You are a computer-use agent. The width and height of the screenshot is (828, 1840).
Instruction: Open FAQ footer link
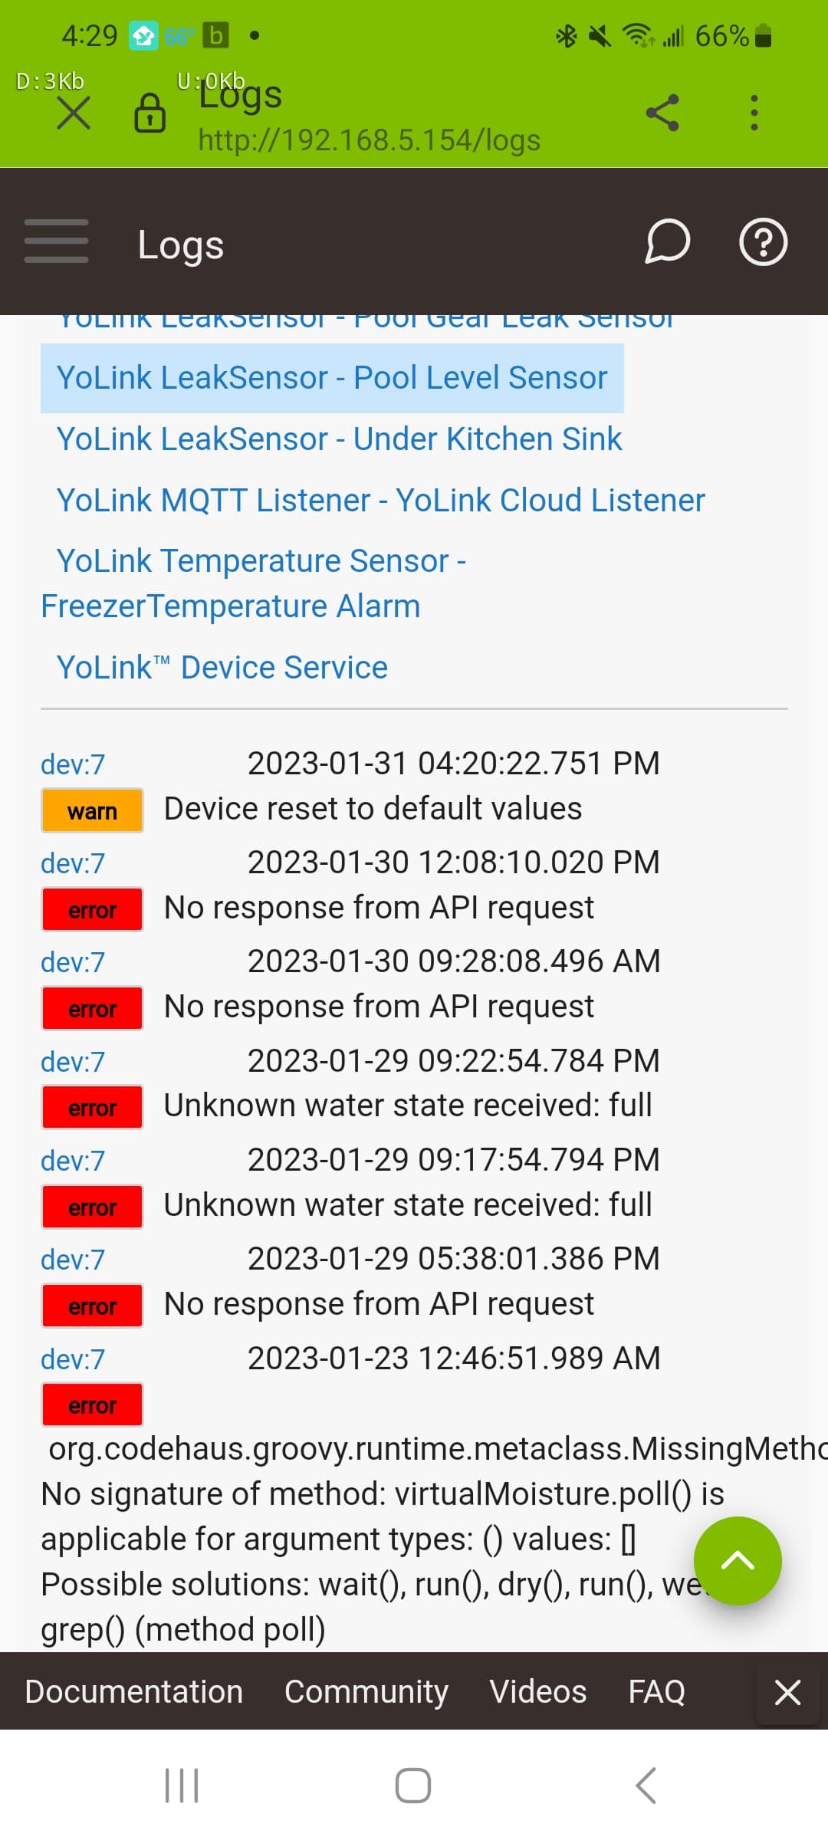click(x=656, y=1692)
